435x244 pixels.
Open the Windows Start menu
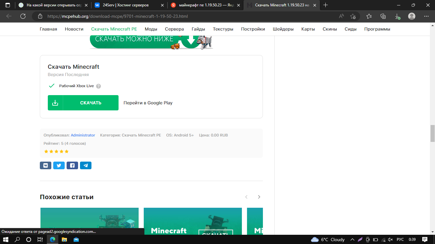6,240
